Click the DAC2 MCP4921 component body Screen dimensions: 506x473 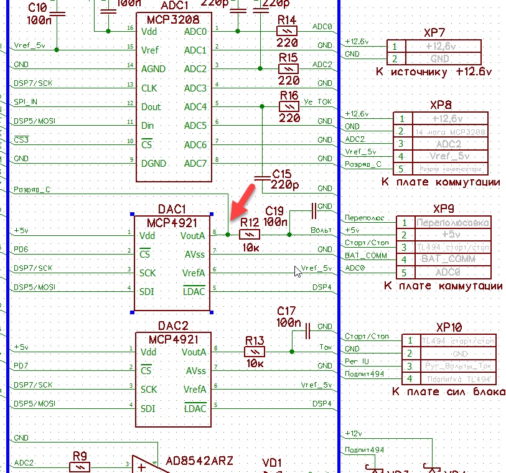172,386
